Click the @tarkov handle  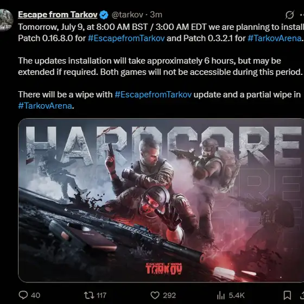tap(128, 15)
